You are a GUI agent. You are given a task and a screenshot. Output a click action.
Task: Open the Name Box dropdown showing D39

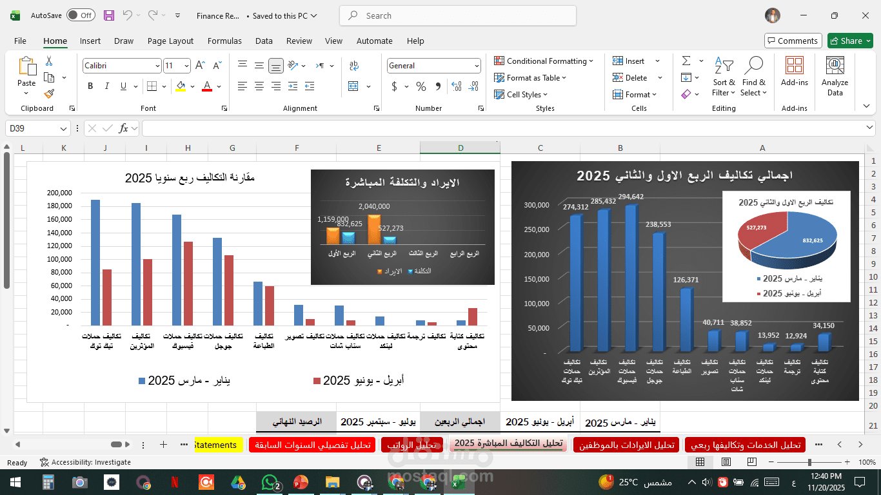pyautogui.click(x=63, y=128)
